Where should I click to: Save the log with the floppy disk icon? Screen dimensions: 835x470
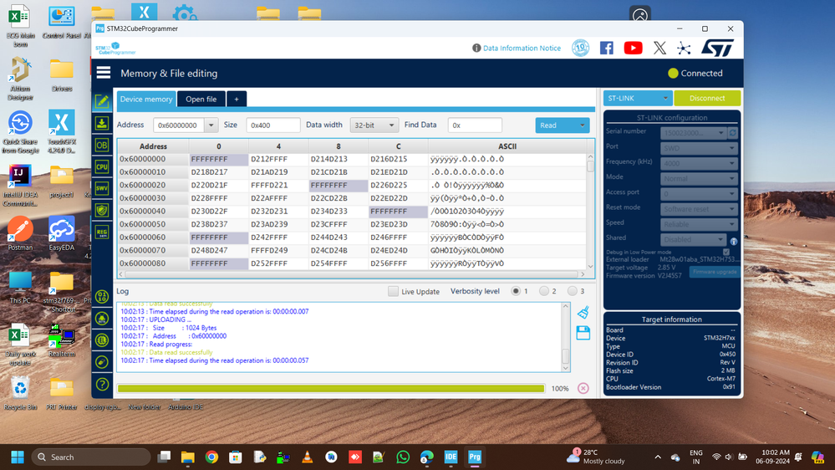click(583, 333)
